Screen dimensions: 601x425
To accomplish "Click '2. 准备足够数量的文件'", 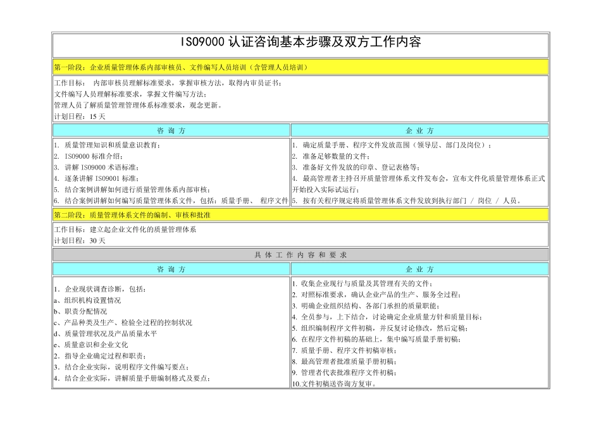I will [331, 156].
